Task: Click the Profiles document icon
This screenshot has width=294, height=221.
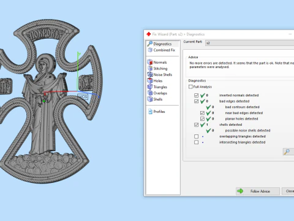Action: tap(150, 111)
